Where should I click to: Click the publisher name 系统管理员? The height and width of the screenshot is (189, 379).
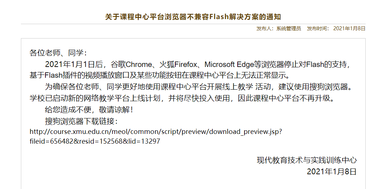(288, 28)
